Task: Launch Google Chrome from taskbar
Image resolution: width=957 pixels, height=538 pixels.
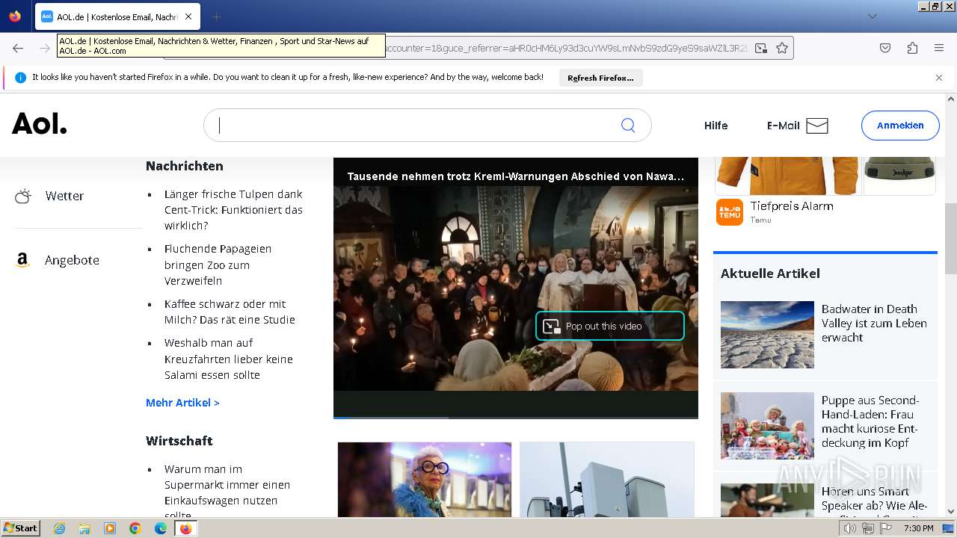Action: click(x=135, y=528)
